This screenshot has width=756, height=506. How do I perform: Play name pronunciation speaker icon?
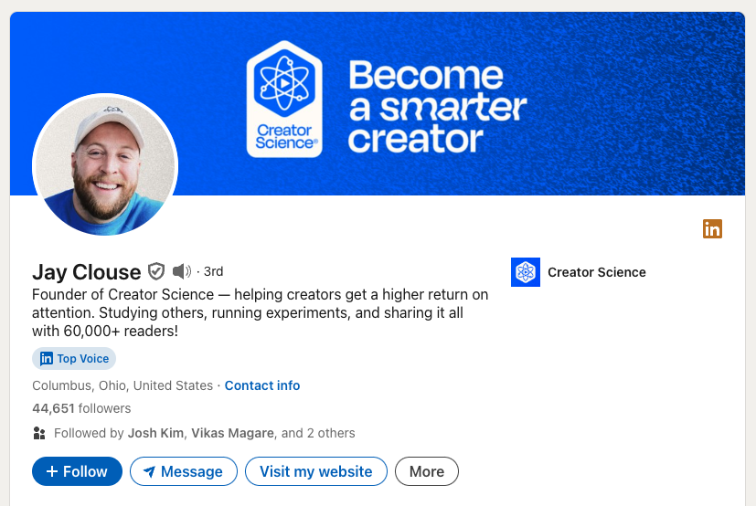point(181,271)
